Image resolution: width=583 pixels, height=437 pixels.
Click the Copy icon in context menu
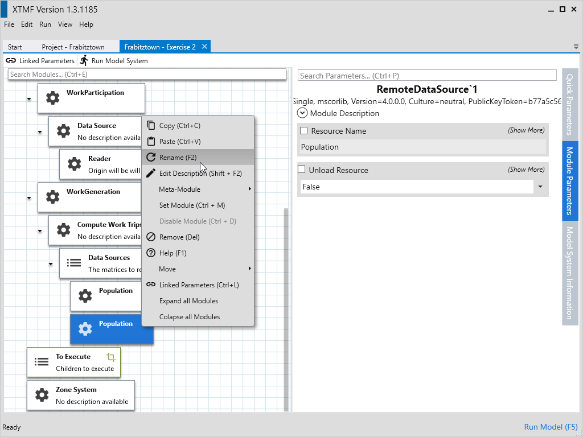(x=151, y=126)
